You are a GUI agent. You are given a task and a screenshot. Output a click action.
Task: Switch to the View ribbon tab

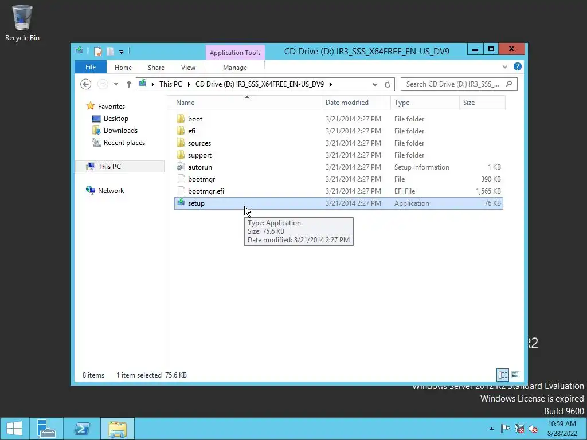[x=188, y=68]
